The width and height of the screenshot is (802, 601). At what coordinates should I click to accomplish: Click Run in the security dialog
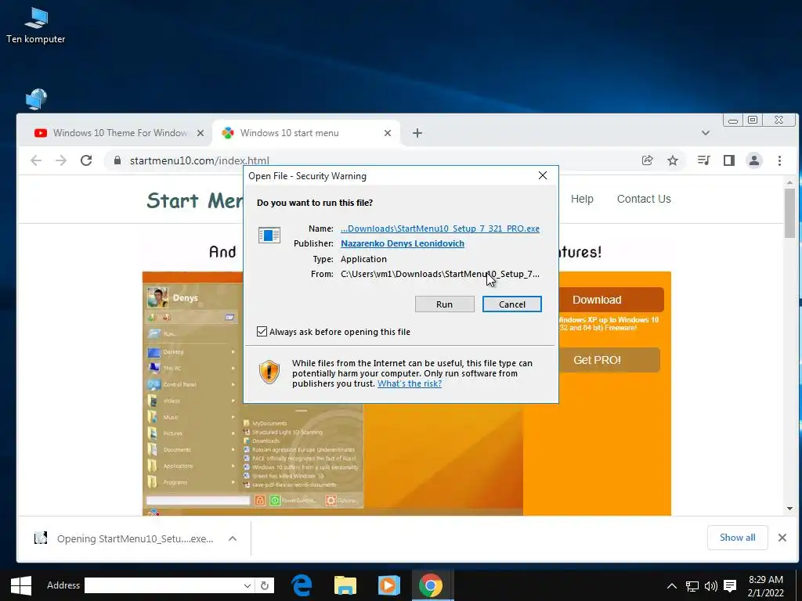(445, 304)
